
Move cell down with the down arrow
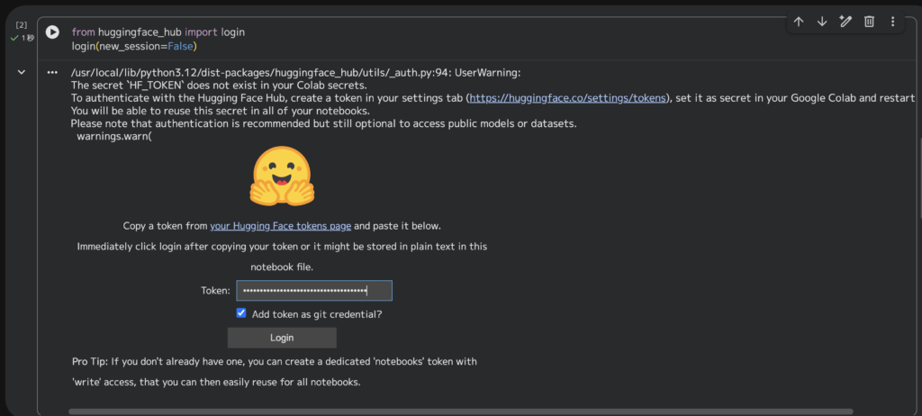coord(822,22)
